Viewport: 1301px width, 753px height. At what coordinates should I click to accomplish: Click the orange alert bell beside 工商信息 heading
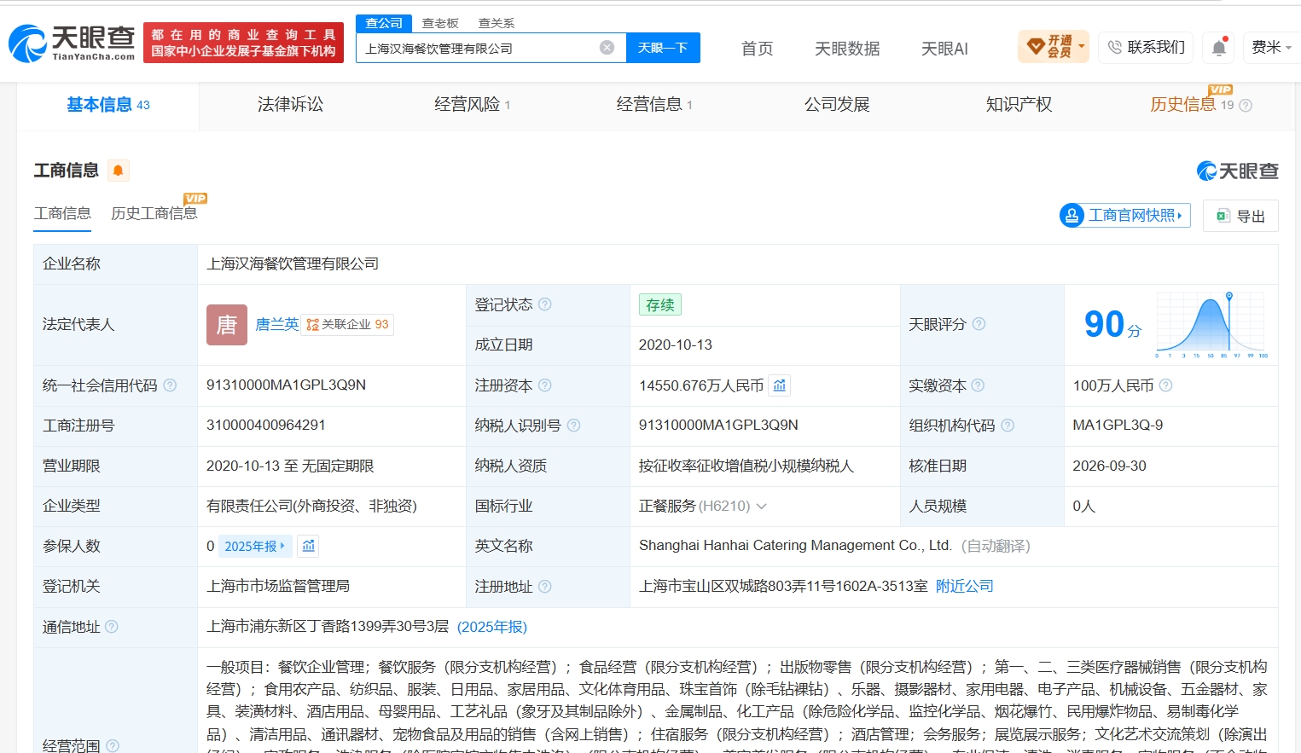click(118, 171)
